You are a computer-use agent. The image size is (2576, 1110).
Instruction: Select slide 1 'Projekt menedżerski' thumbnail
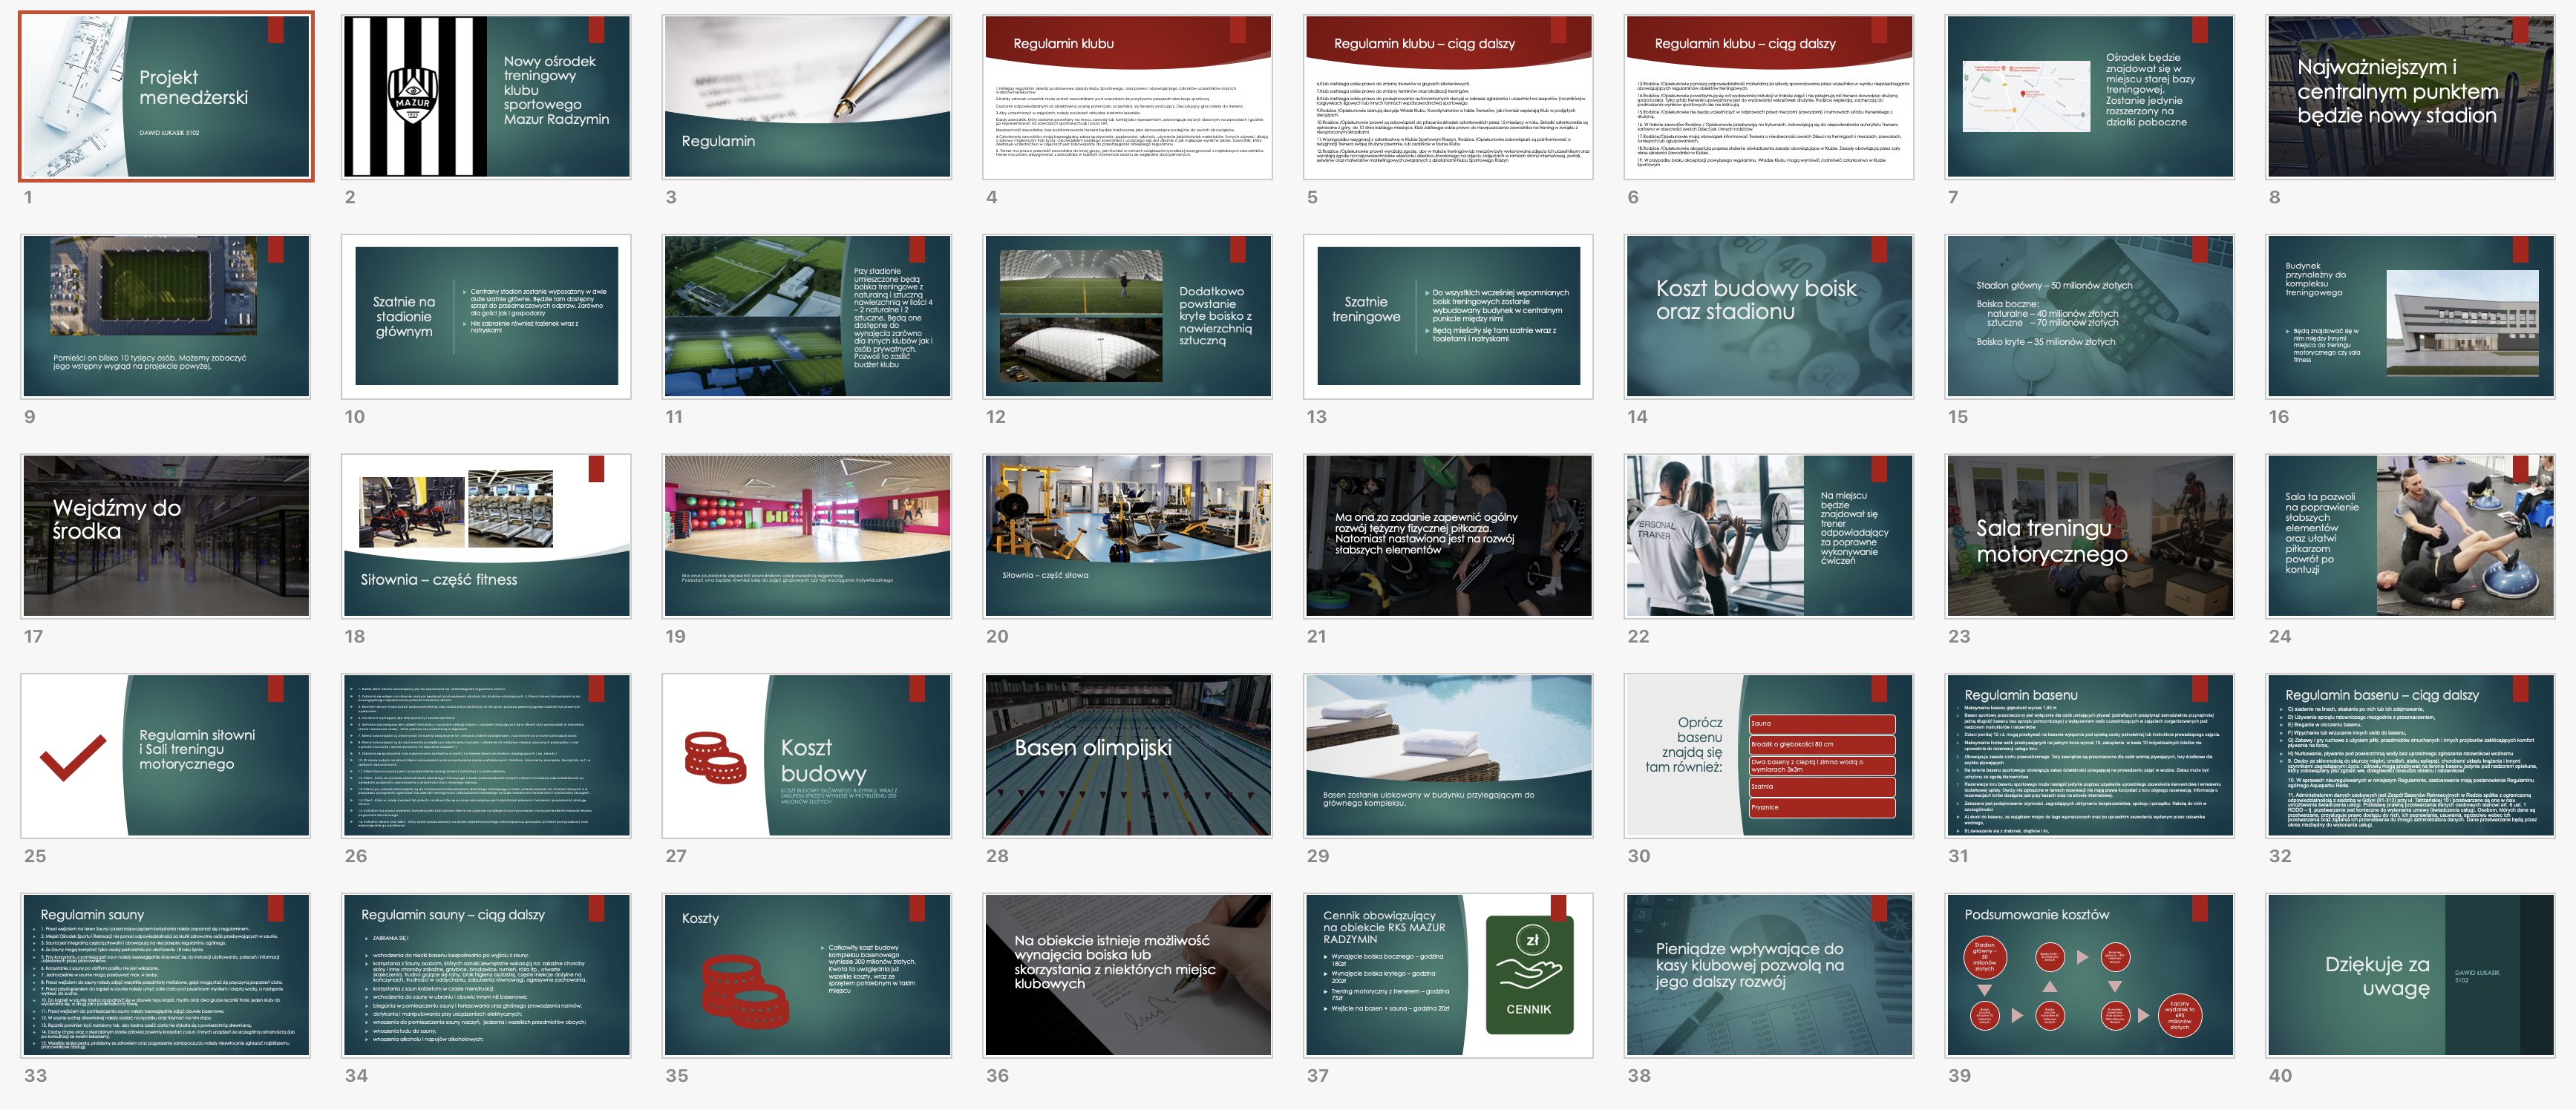tap(166, 97)
